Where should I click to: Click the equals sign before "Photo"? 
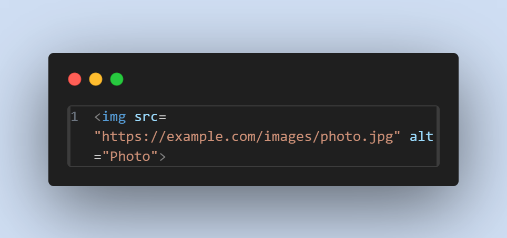(x=98, y=157)
